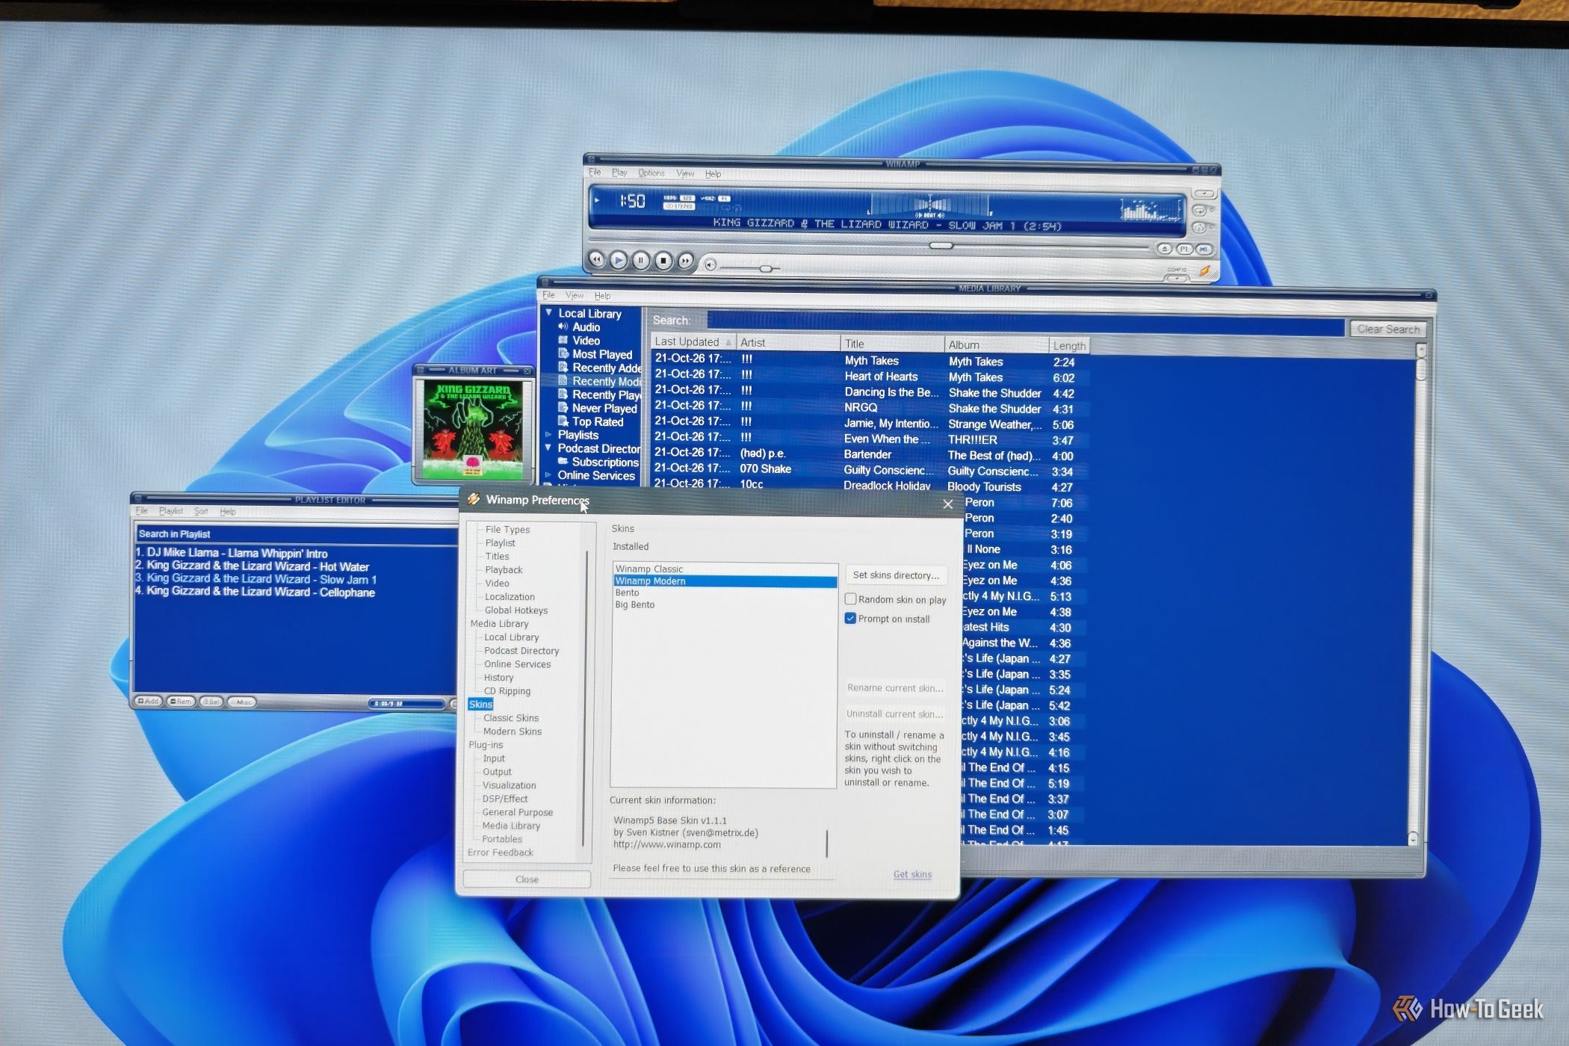Open the Audio view in Local Library
Screen dimensions: 1569x1046
[x=587, y=327]
